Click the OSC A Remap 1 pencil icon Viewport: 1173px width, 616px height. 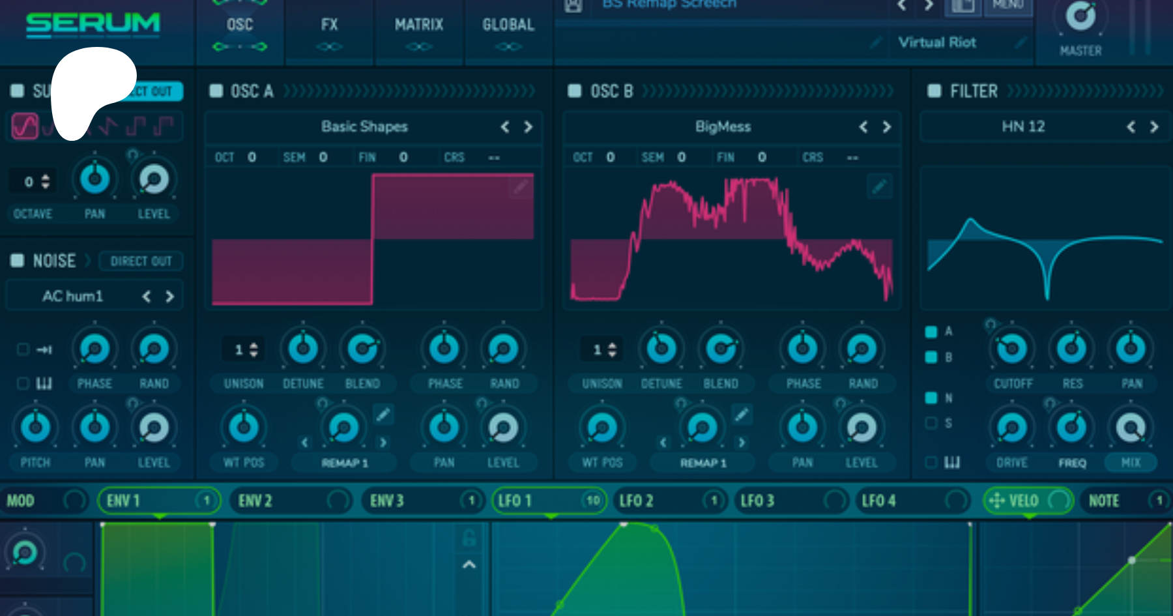[x=383, y=414]
